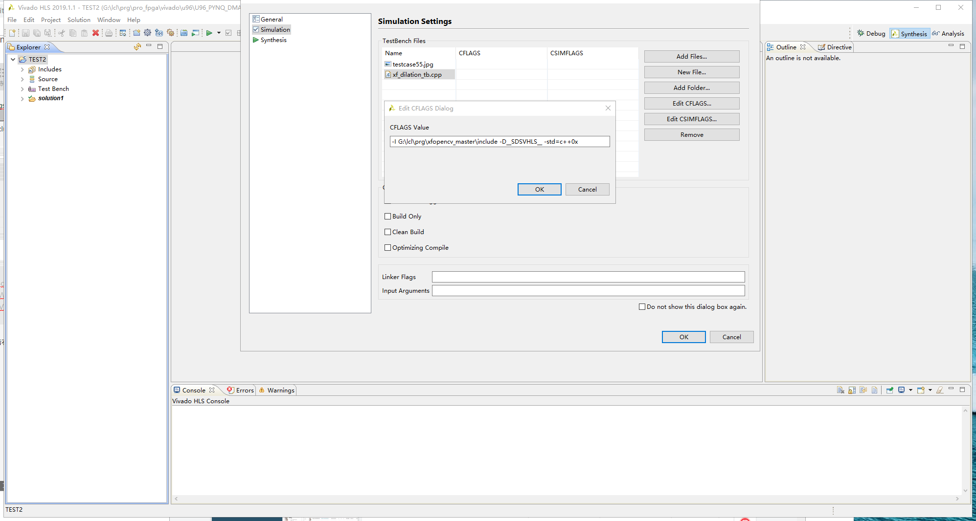Check the Clean Build checkbox

pyautogui.click(x=387, y=232)
